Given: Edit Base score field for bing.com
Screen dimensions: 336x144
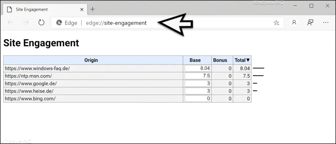Looking at the screenshot, I should pyautogui.click(x=197, y=99).
